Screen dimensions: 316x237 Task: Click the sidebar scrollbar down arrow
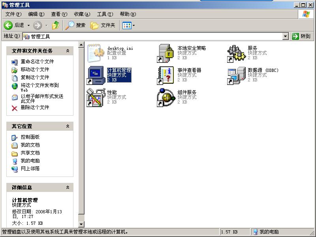[81, 224]
